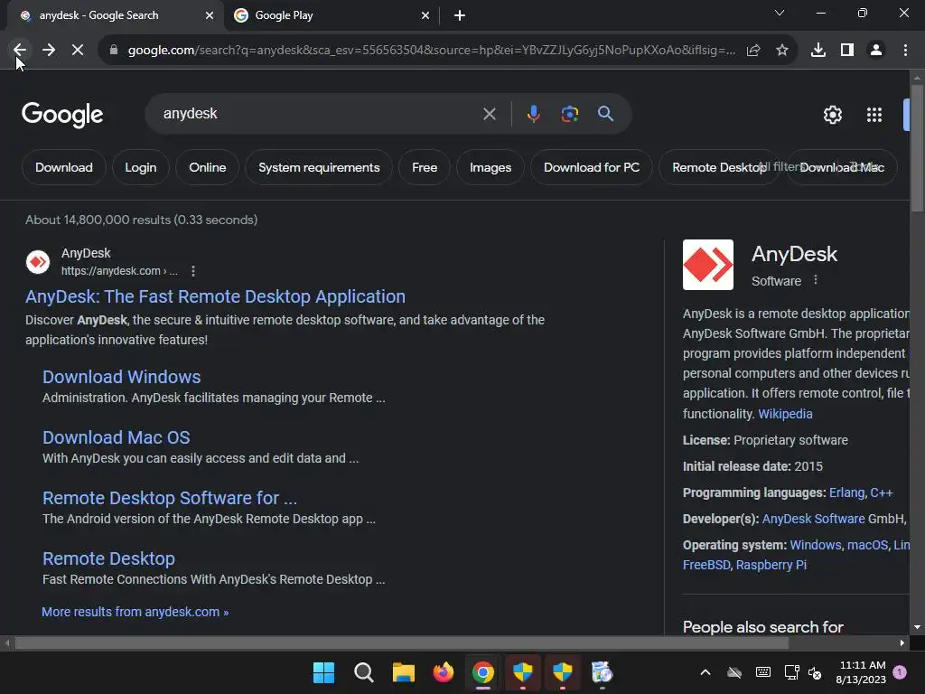Click the magnifier search button
Viewport: 925px width, 694px height.
point(606,113)
